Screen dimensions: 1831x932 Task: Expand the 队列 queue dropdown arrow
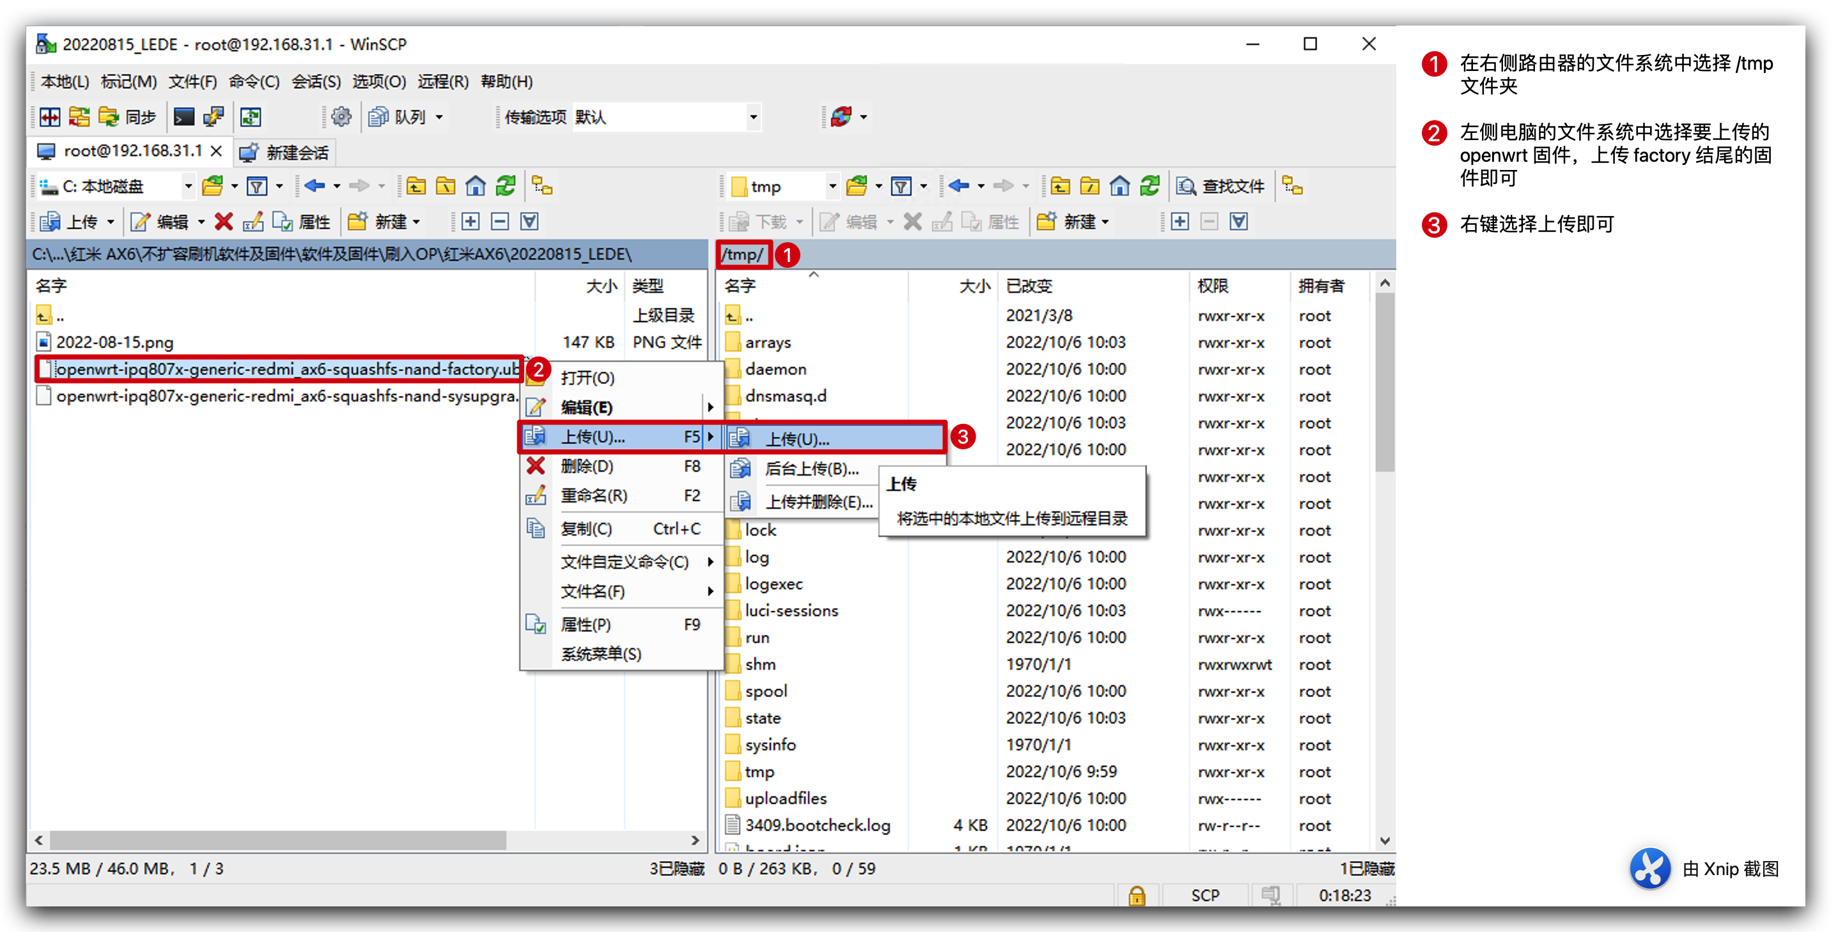pos(439,118)
